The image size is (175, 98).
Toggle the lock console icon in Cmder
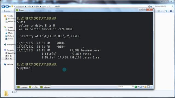145,87
